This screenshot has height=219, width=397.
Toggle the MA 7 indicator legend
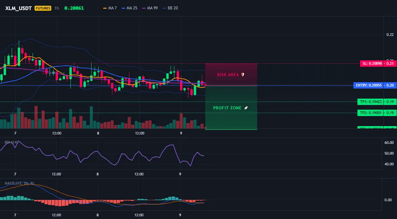point(110,8)
